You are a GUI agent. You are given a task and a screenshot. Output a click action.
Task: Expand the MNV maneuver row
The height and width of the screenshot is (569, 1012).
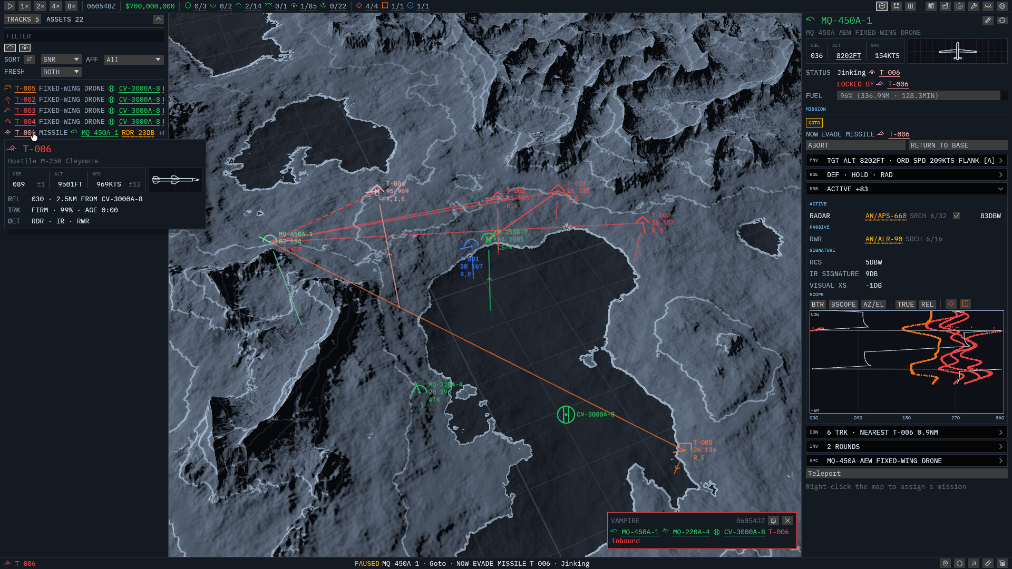tap(907, 161)
